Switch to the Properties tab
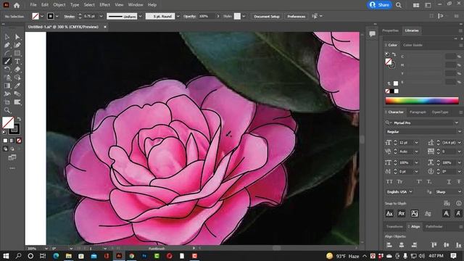The width and height of the screenshot is (464, 261). tap(390, 30)
